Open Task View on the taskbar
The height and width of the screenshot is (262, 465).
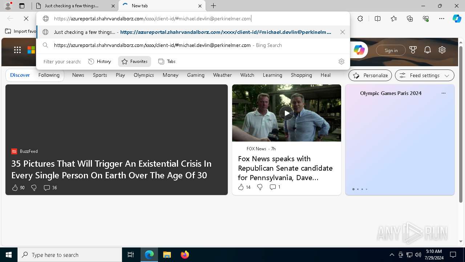(131, 255)
